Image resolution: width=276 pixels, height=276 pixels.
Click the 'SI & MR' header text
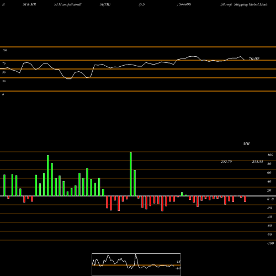pyautogui.click(x=29, y=4)
